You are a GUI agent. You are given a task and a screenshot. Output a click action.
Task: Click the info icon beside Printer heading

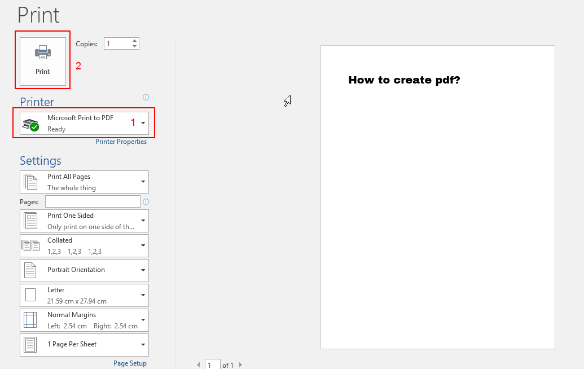[x=146, y=97]
